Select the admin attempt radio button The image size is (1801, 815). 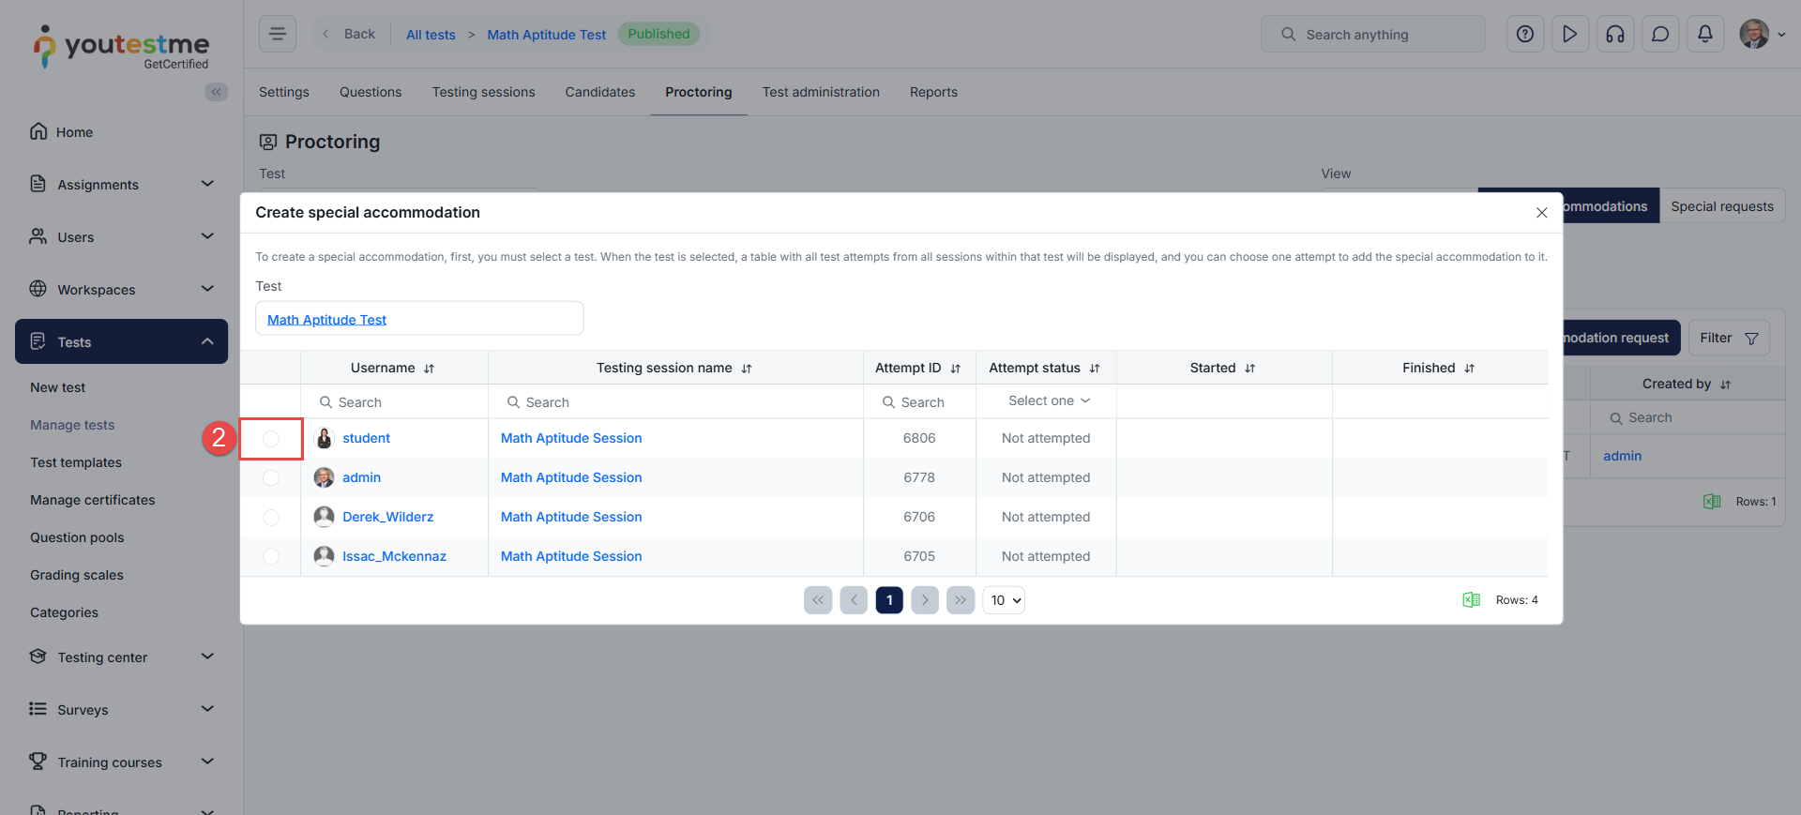pos(271,478)
